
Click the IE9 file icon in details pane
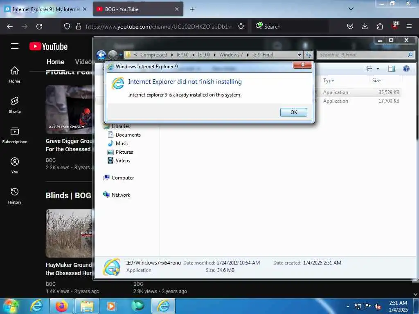pyautogui.click(x=112, y=267)
